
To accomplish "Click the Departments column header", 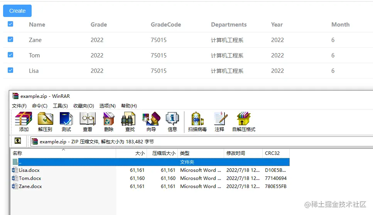I will (x=229, y=25).
